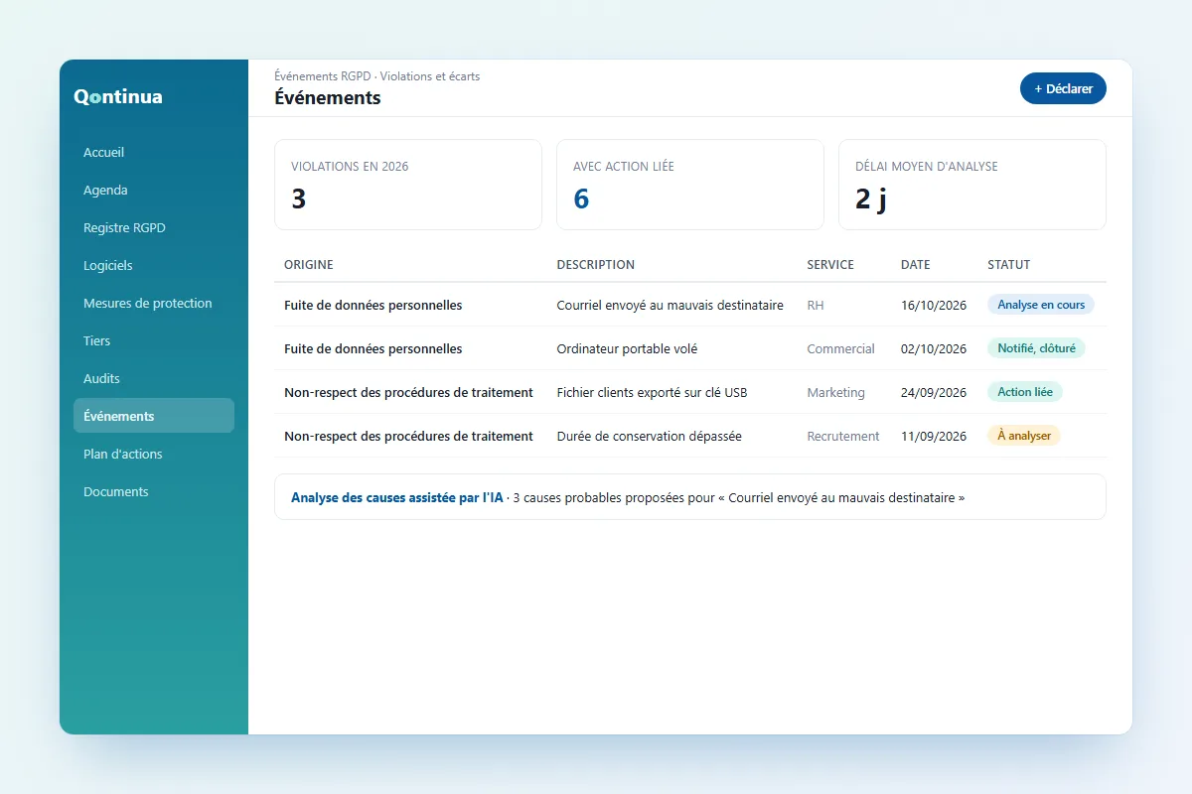
Task: Click origin cell of stolen laptop row
Action: pos(372,349)
